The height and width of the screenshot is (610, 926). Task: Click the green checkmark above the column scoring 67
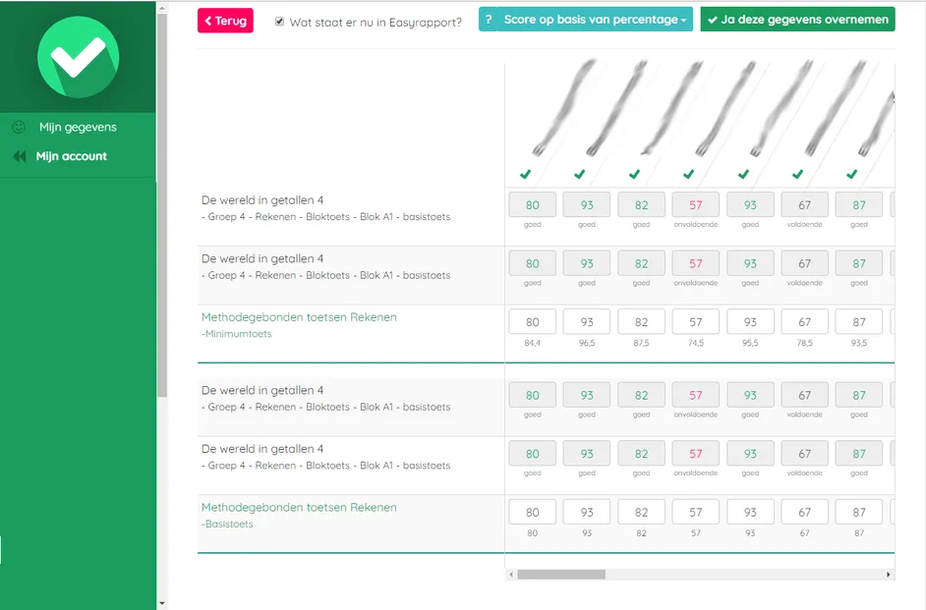798,174
